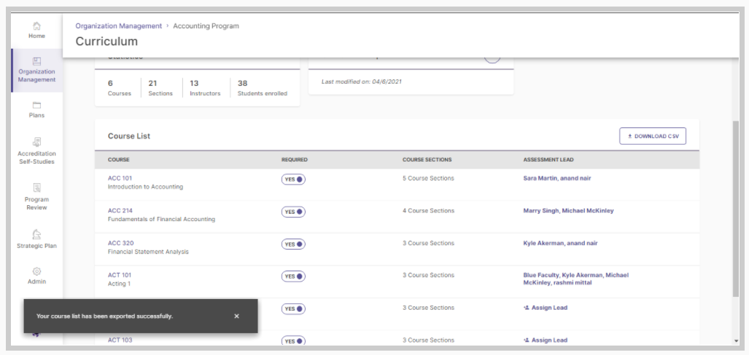
Task: Click '3 Course Sections' for ACT 101
Action: (x=429, y=275)
